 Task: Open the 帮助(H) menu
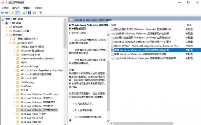[x=38, y=8]
